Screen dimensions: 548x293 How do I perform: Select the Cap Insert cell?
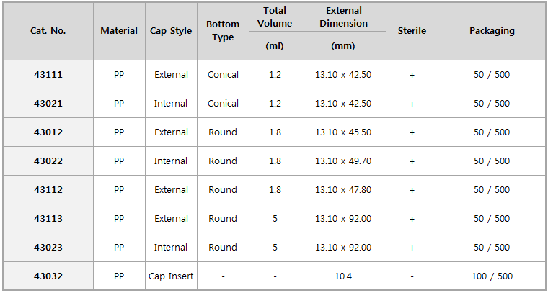point(171,276)
